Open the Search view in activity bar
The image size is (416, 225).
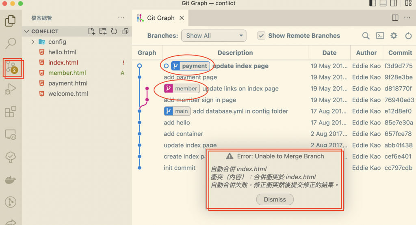click(11, 43)
